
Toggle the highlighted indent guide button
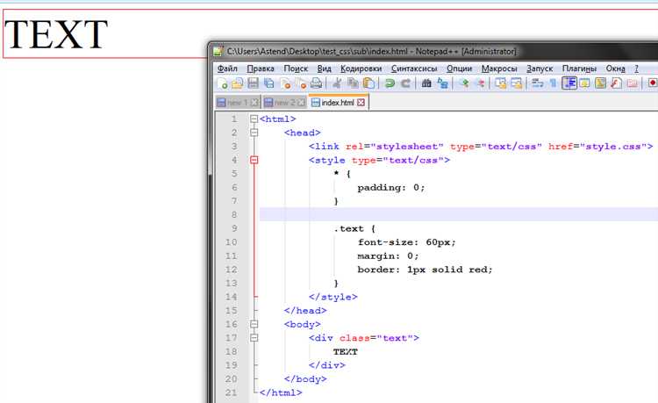(569, 83)
